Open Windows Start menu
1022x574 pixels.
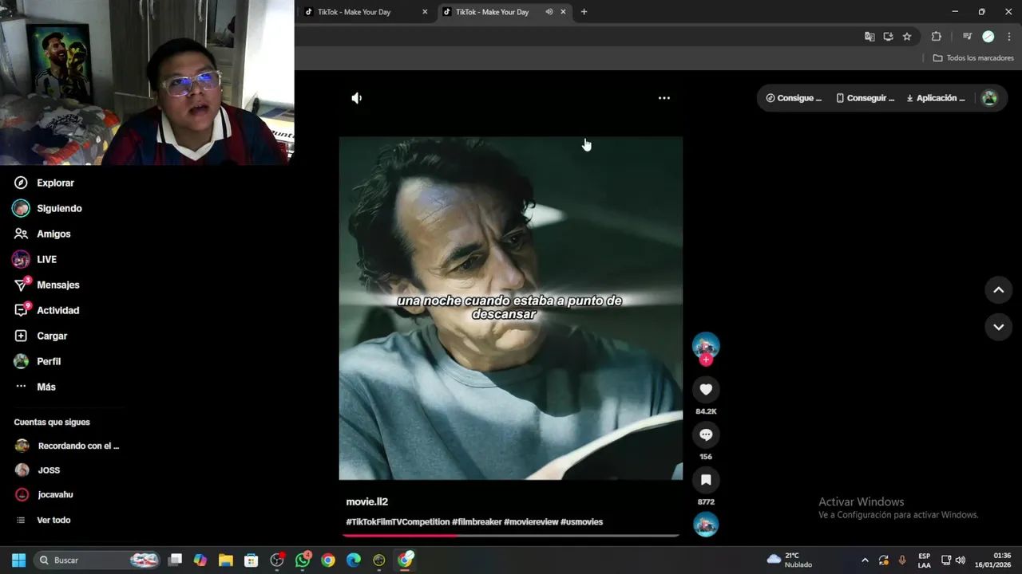(18, 560)
